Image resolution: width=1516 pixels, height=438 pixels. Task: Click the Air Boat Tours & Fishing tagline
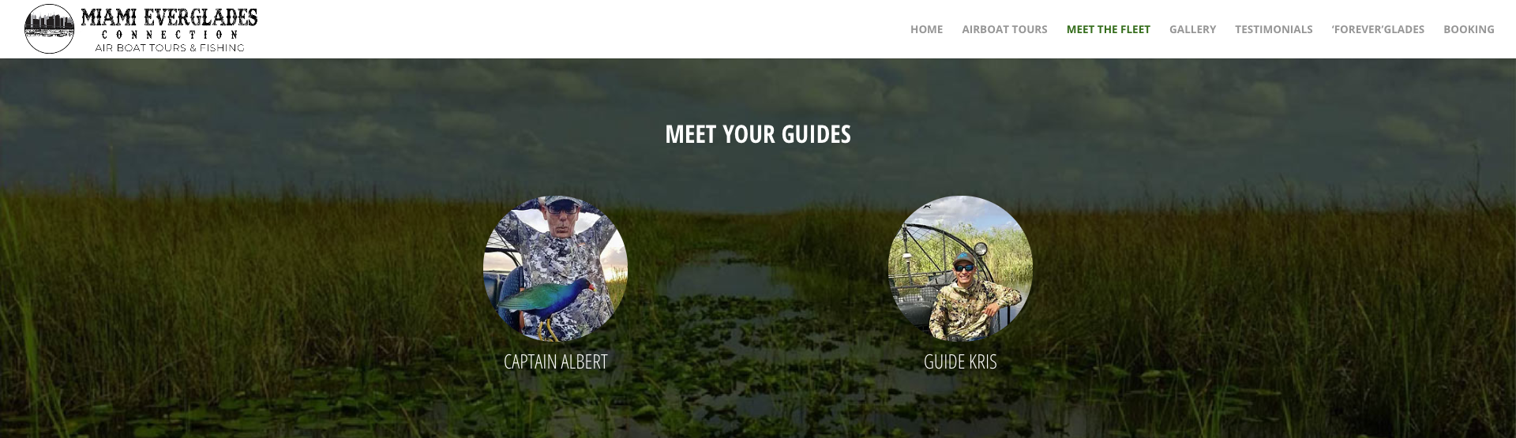tap(169, 48)
